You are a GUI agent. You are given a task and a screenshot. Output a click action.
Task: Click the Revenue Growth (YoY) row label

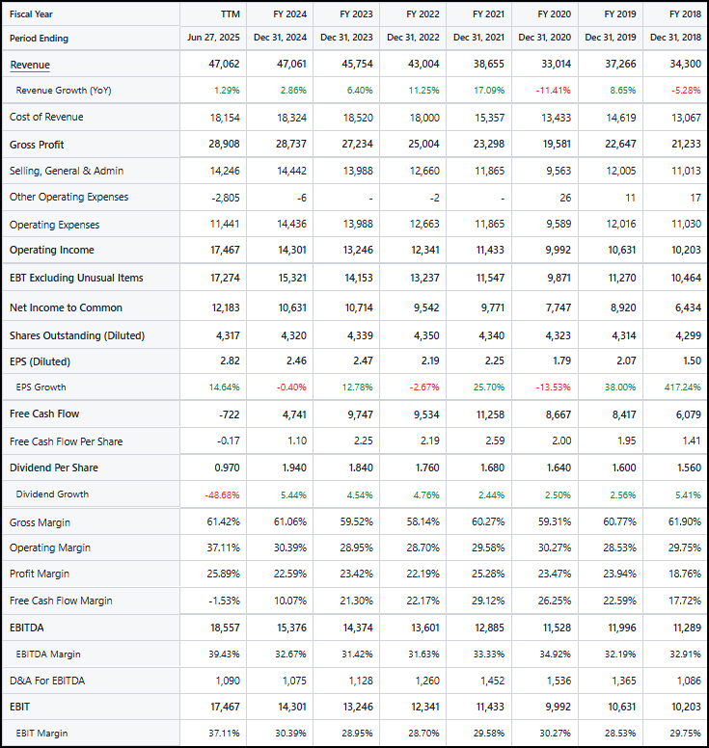pyautogui.click(x=64, y=91)
